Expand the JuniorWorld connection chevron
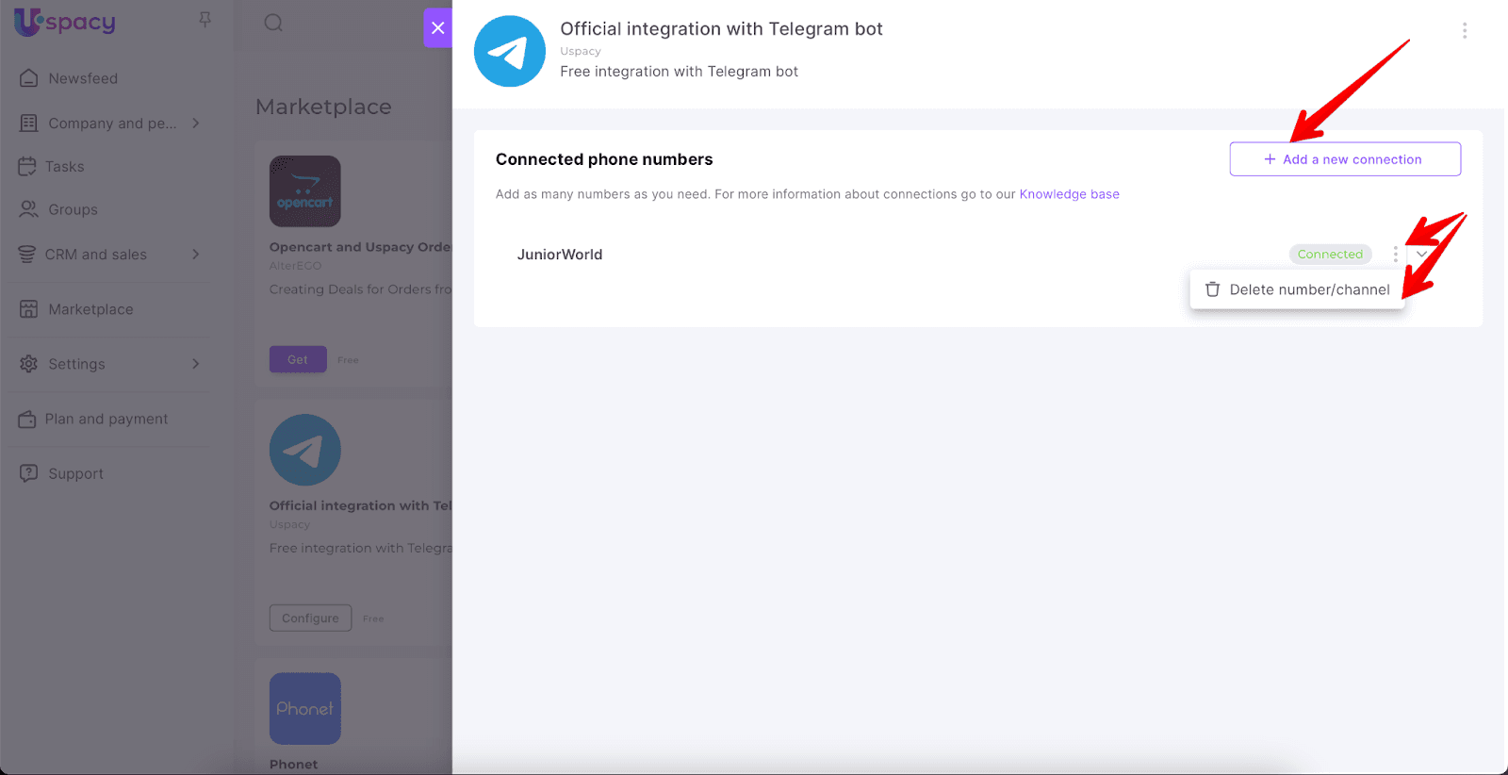Viewport: 1508px width, 775px height. (1421, 255)
